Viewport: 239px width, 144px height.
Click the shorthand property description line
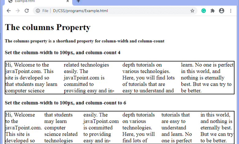pos(85,41)
